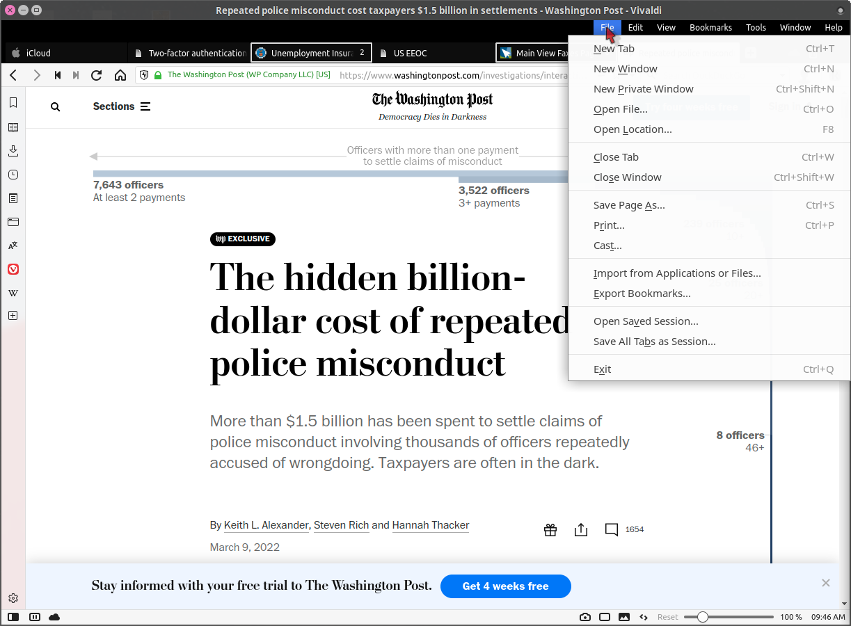
Task: Open Steven Rich author link
Action: click(342, 525)
